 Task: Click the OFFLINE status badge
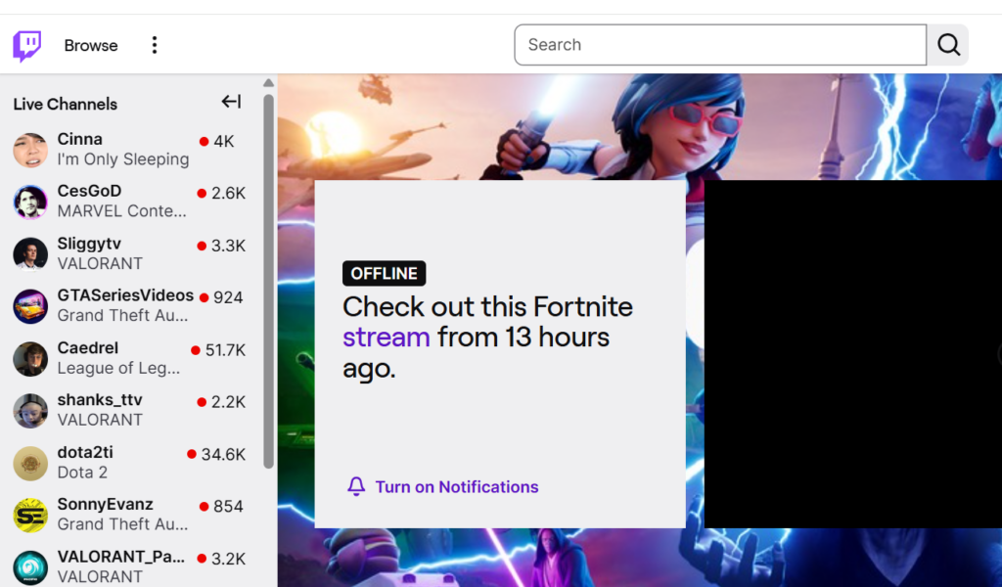pos(384,273)
